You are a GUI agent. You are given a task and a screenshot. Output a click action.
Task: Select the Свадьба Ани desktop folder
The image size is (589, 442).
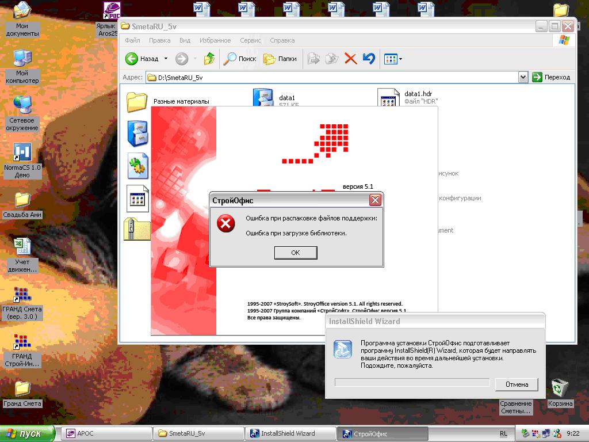click(22, 205)
